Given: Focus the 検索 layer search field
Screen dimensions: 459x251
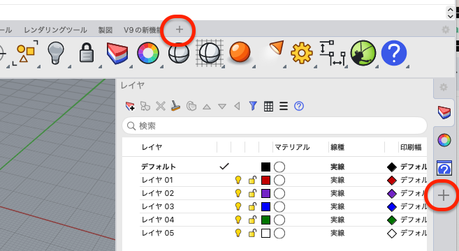Looking at the screenshot, I should (x=275, y=125).
